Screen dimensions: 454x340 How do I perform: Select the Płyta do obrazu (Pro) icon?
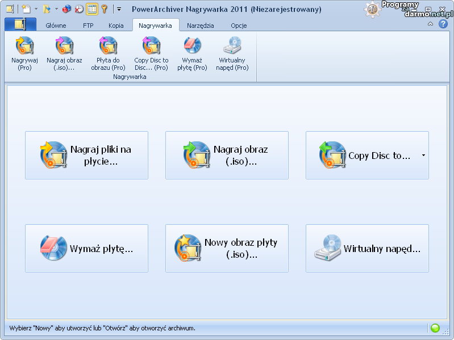tap(108, 45)
